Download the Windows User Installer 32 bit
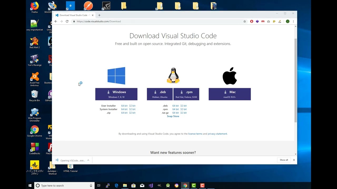337x189 pixels. pos(132,106)
